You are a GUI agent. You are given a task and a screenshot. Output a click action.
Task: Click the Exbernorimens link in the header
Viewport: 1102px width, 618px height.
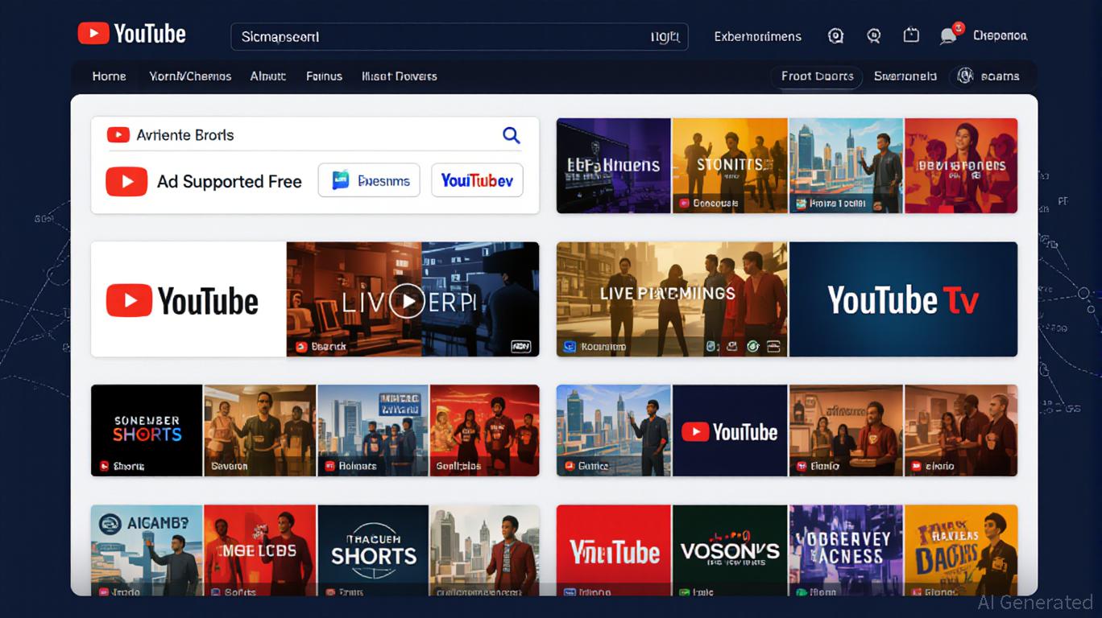[x=757, y=36]
